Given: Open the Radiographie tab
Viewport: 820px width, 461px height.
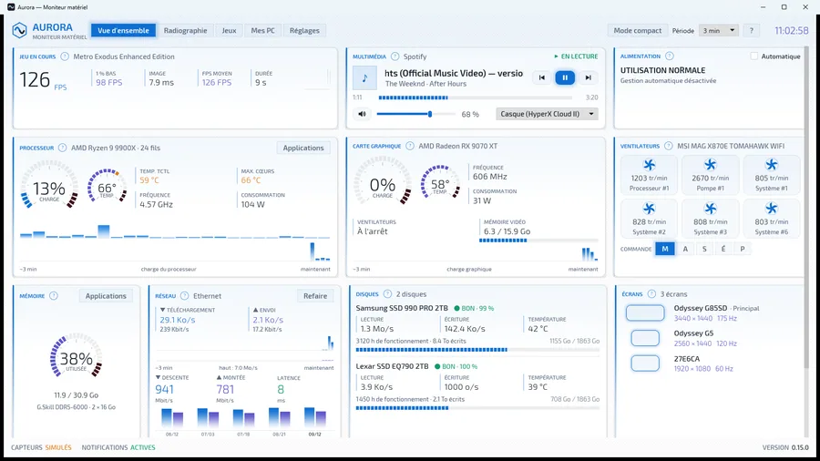Looking at the screenshot, I should [185, 30].
